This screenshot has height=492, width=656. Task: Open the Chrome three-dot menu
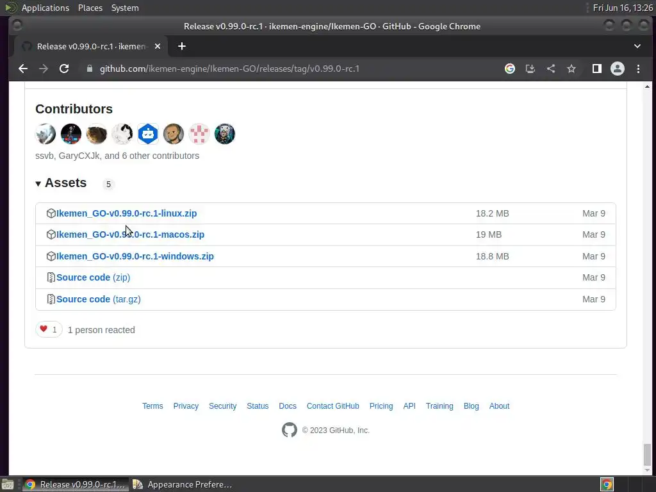pos(639,69)
